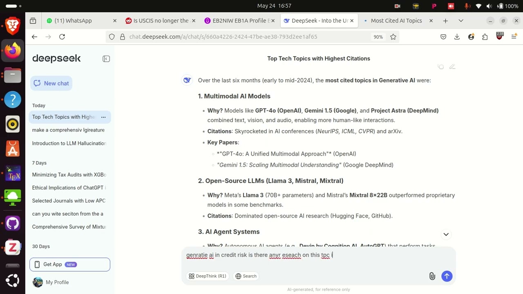Click the Get App button

(70, 265)
